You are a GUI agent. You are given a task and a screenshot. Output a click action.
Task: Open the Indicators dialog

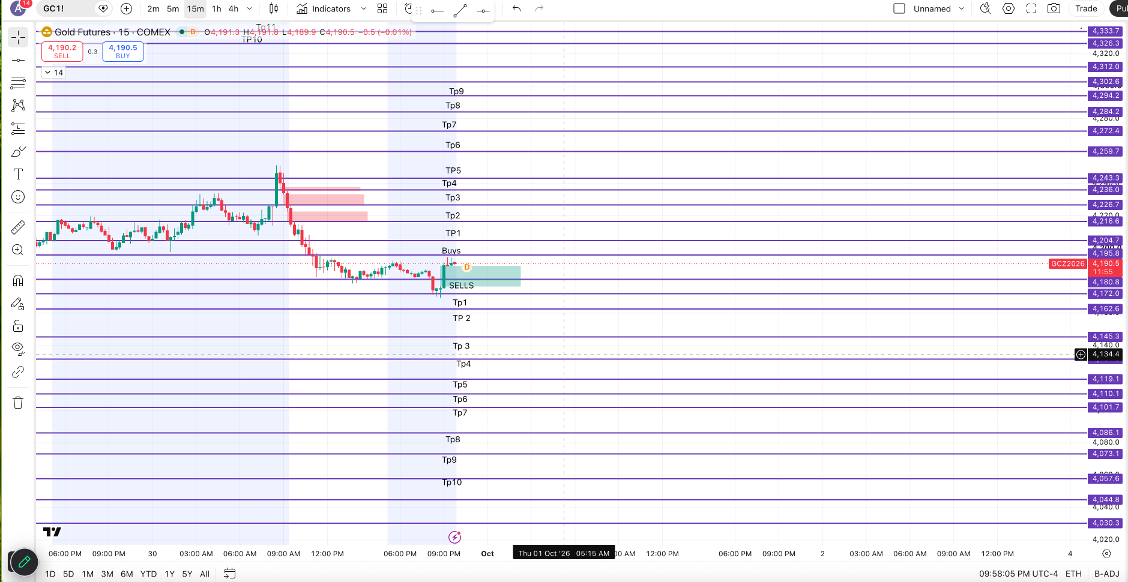pos(324,8)
